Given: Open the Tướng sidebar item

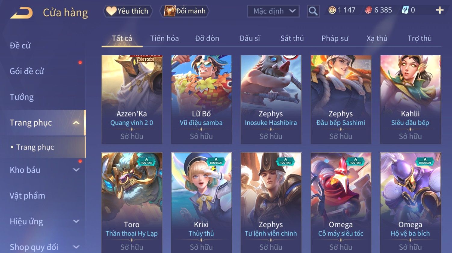Looking at the screenshot, I should coord(22,97).
